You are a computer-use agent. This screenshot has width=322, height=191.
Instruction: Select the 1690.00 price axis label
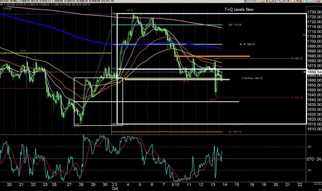[x=314, y=51]
